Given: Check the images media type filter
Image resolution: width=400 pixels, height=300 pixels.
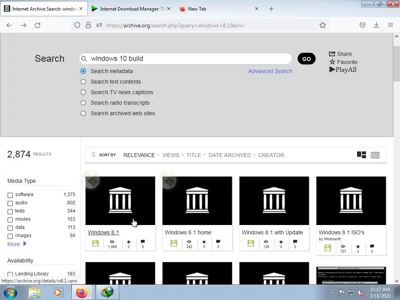Looking at the screenshot, I should (10, 236).
